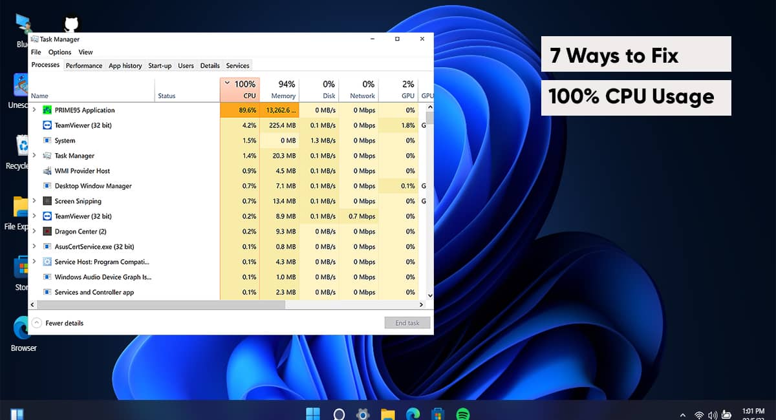Sort by the CPU column header
Viewport: 776px width, 420px height.
point(240,90)
